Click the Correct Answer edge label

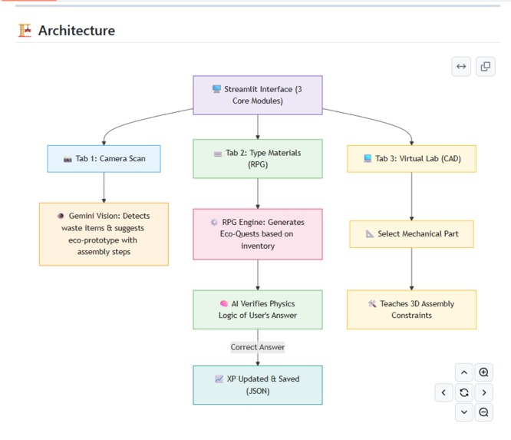[258, 347]
